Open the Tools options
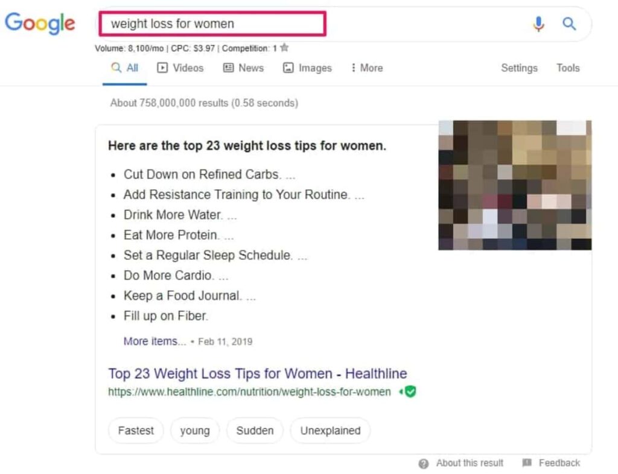The image size is (618, 474). (568, 68)
